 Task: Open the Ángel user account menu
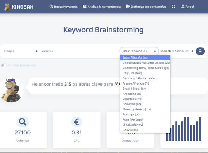pos(188,7)
